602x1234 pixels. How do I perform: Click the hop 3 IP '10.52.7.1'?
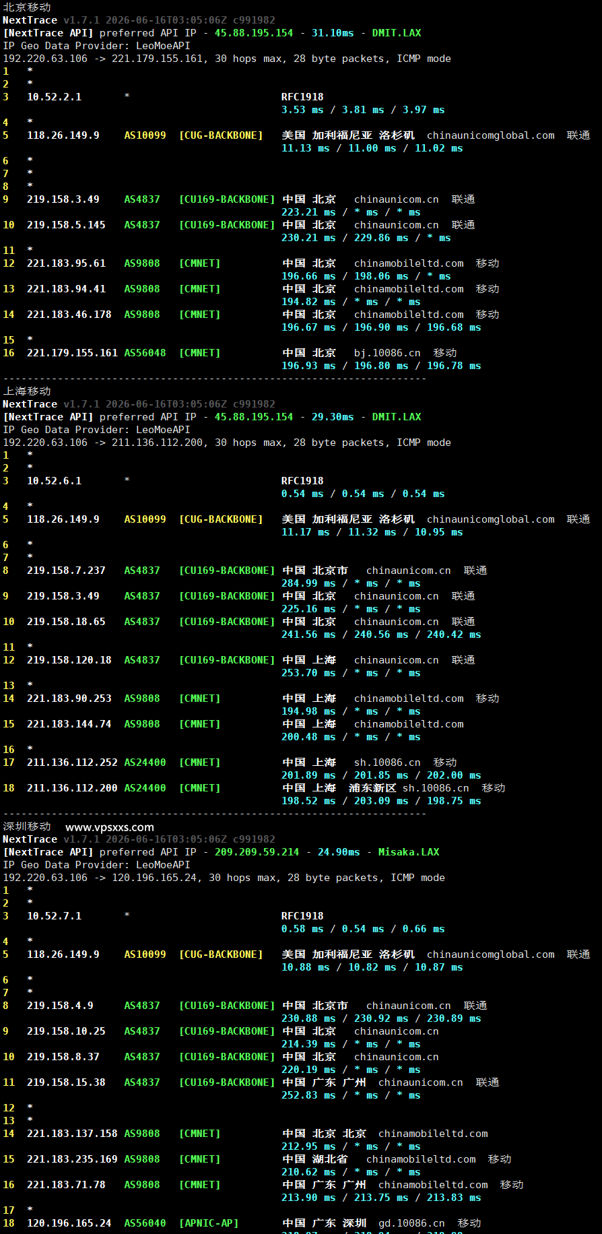(54, 915)
